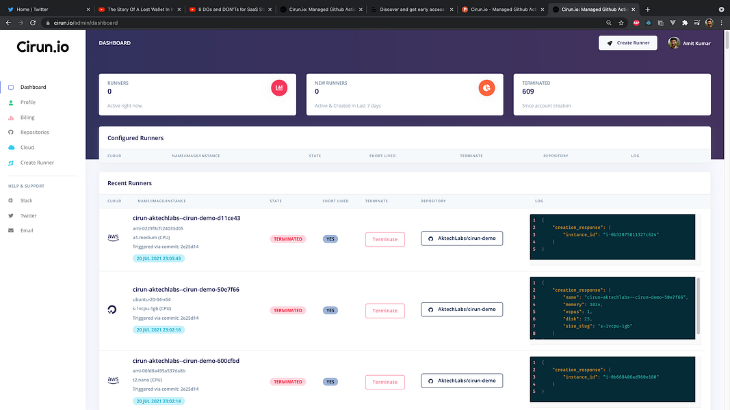Click the Create Runner button in header

click(x=627, y=43)
